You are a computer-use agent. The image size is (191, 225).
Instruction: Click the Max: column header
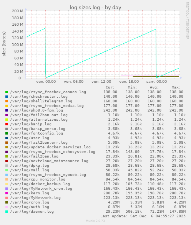pos(176,87)
